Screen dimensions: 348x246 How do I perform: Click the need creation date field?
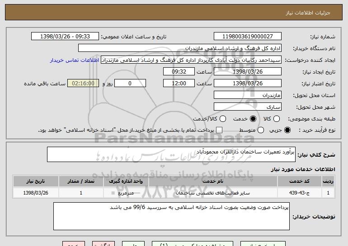tap(248, 72)
